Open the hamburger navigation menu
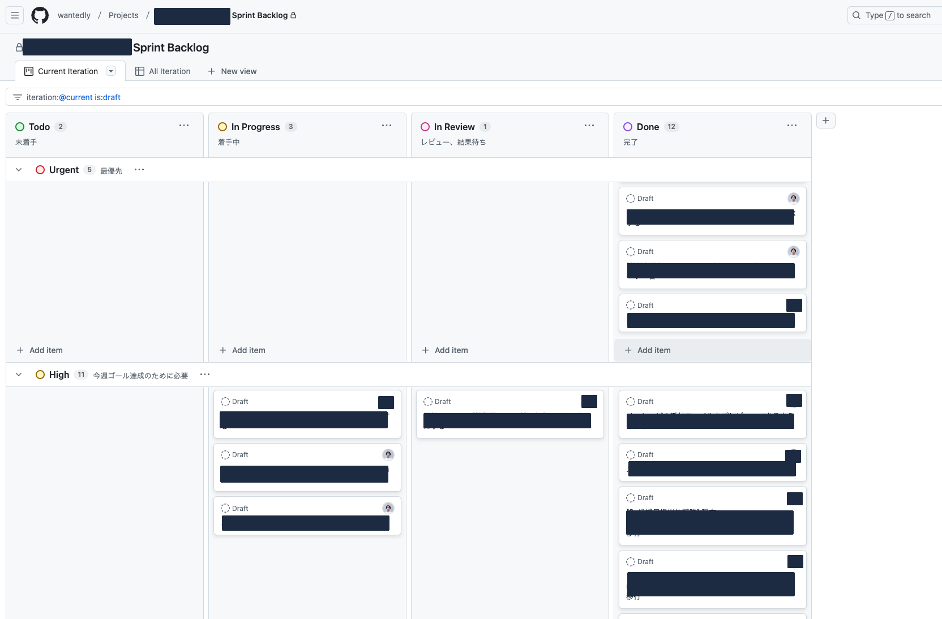The image size is (942, 619). coord(15,15)
